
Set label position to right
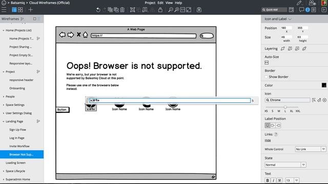273,125
